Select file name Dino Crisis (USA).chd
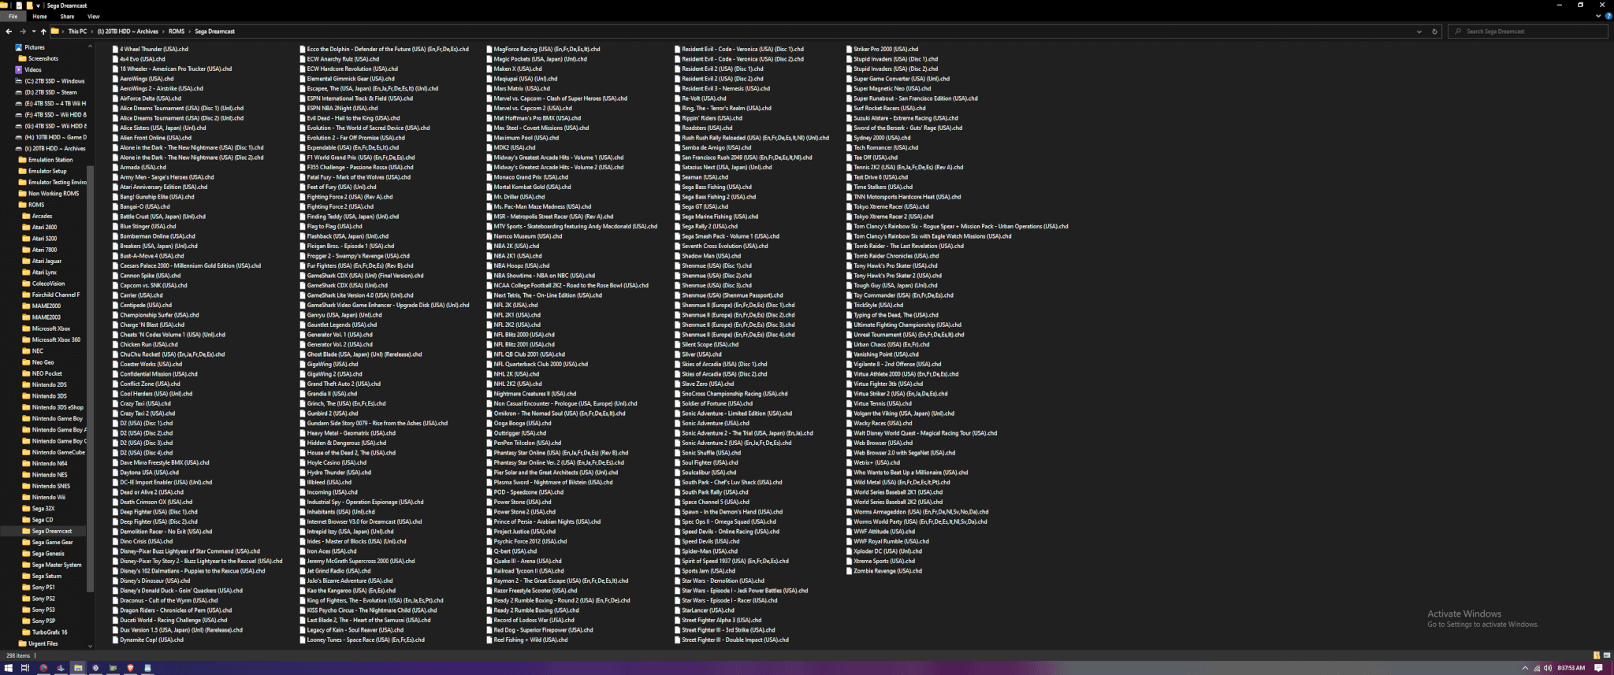This screenshot has height=675, width=1614. [x=147, y=541]
